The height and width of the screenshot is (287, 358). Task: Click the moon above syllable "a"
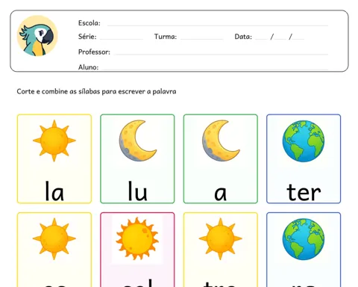[221, 141]
